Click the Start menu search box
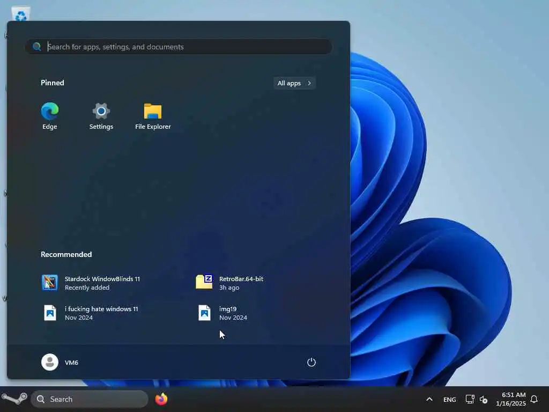 [179, 47]
